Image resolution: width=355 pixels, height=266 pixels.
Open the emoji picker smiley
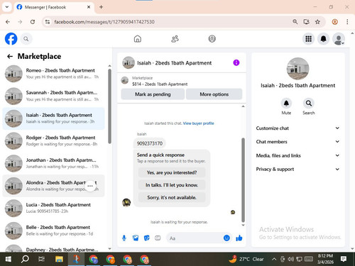tap(226, 238)
